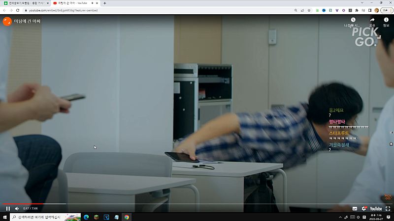Viewport: 394px width, 221px height.
Task: Show video info icon
Action: coord(386,20)
